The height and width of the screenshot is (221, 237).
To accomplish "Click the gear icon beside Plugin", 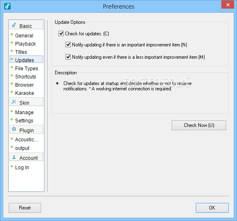I will tap(14, 129).
